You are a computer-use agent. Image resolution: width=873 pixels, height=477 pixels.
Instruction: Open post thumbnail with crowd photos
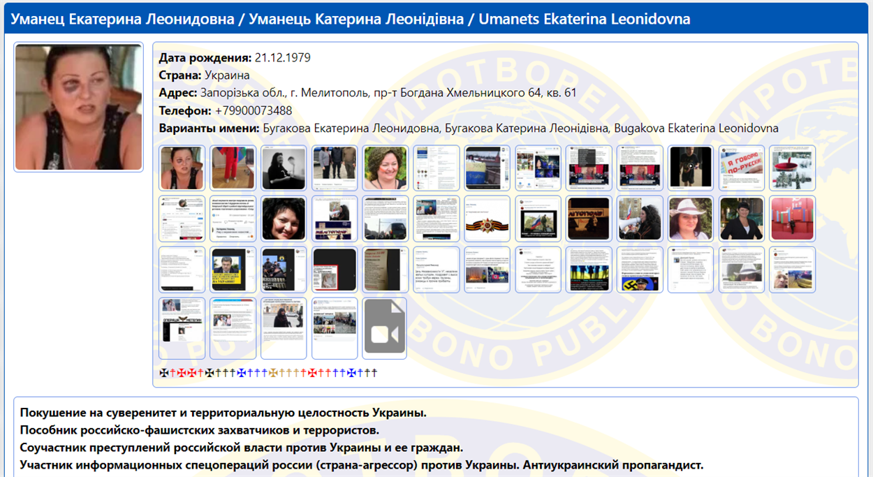click(335, 328)
